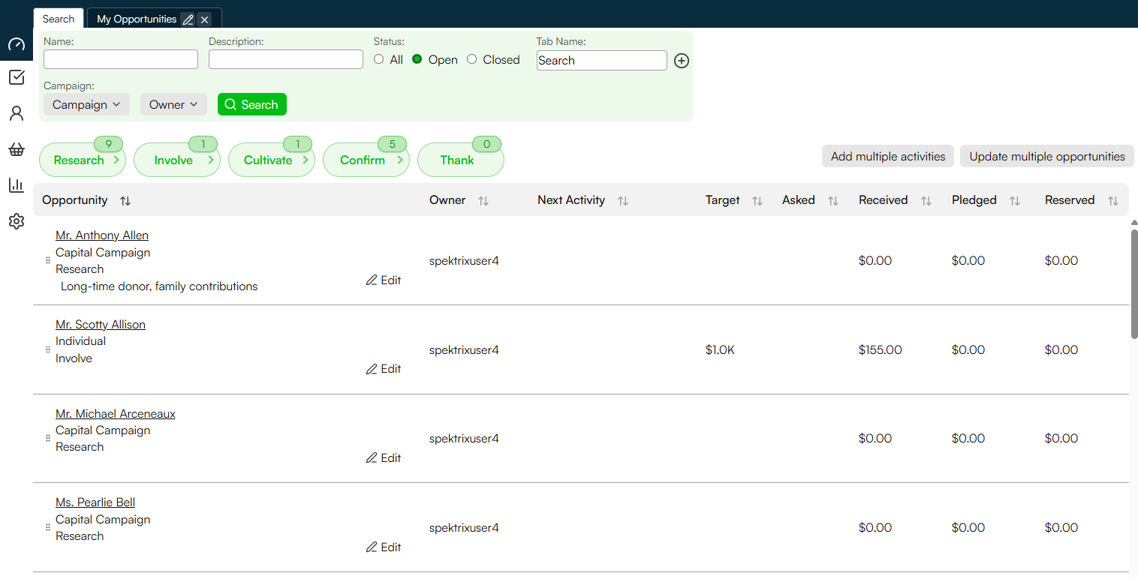Edit Ms. Pearlie Bell opportunity
This screenshot has width=1138, height=579.
tap(384, 547)
